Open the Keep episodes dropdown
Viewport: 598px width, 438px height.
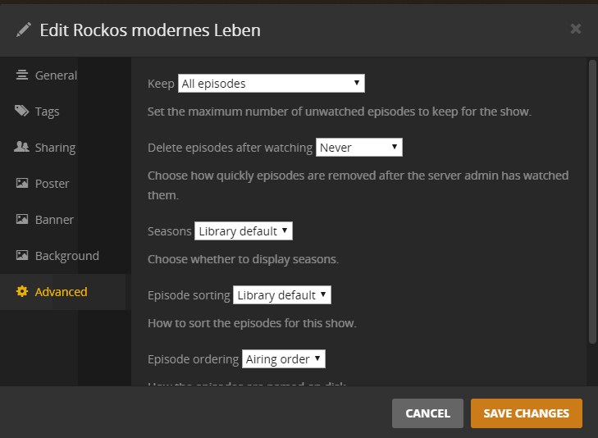(271, 83)
